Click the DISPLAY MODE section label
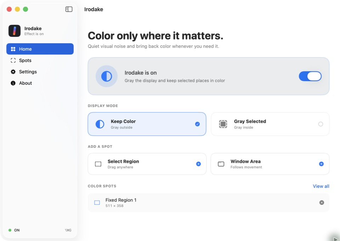The width and height of the screenshot is (340, 241). pos(103,106)
